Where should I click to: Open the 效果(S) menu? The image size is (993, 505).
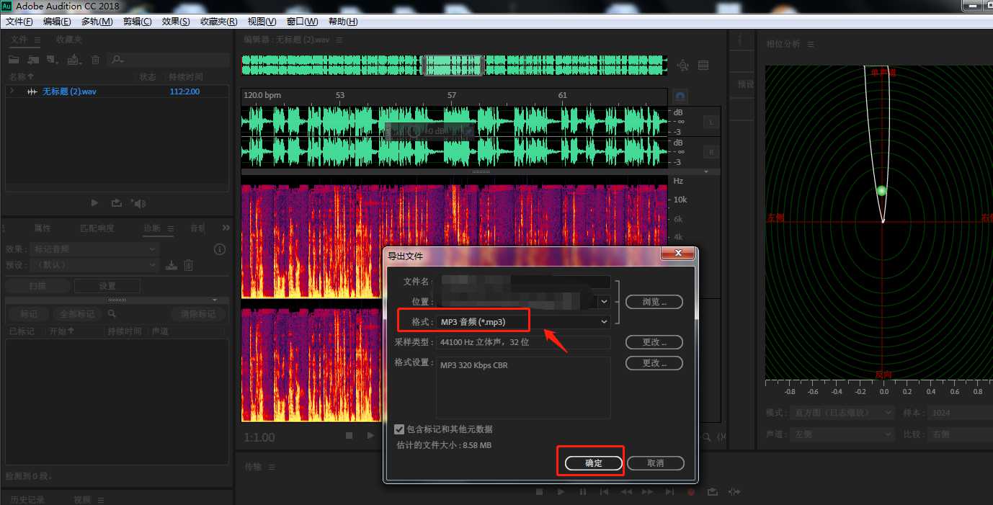tap(176, 22)
